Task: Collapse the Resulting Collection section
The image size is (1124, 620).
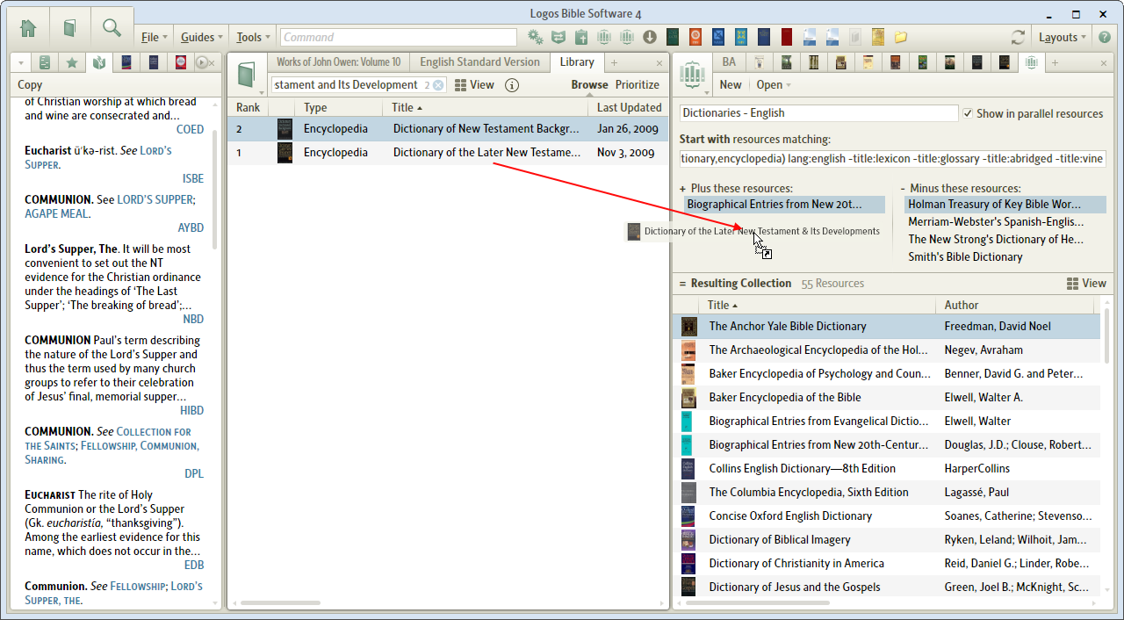Action: tap(682, 283)
